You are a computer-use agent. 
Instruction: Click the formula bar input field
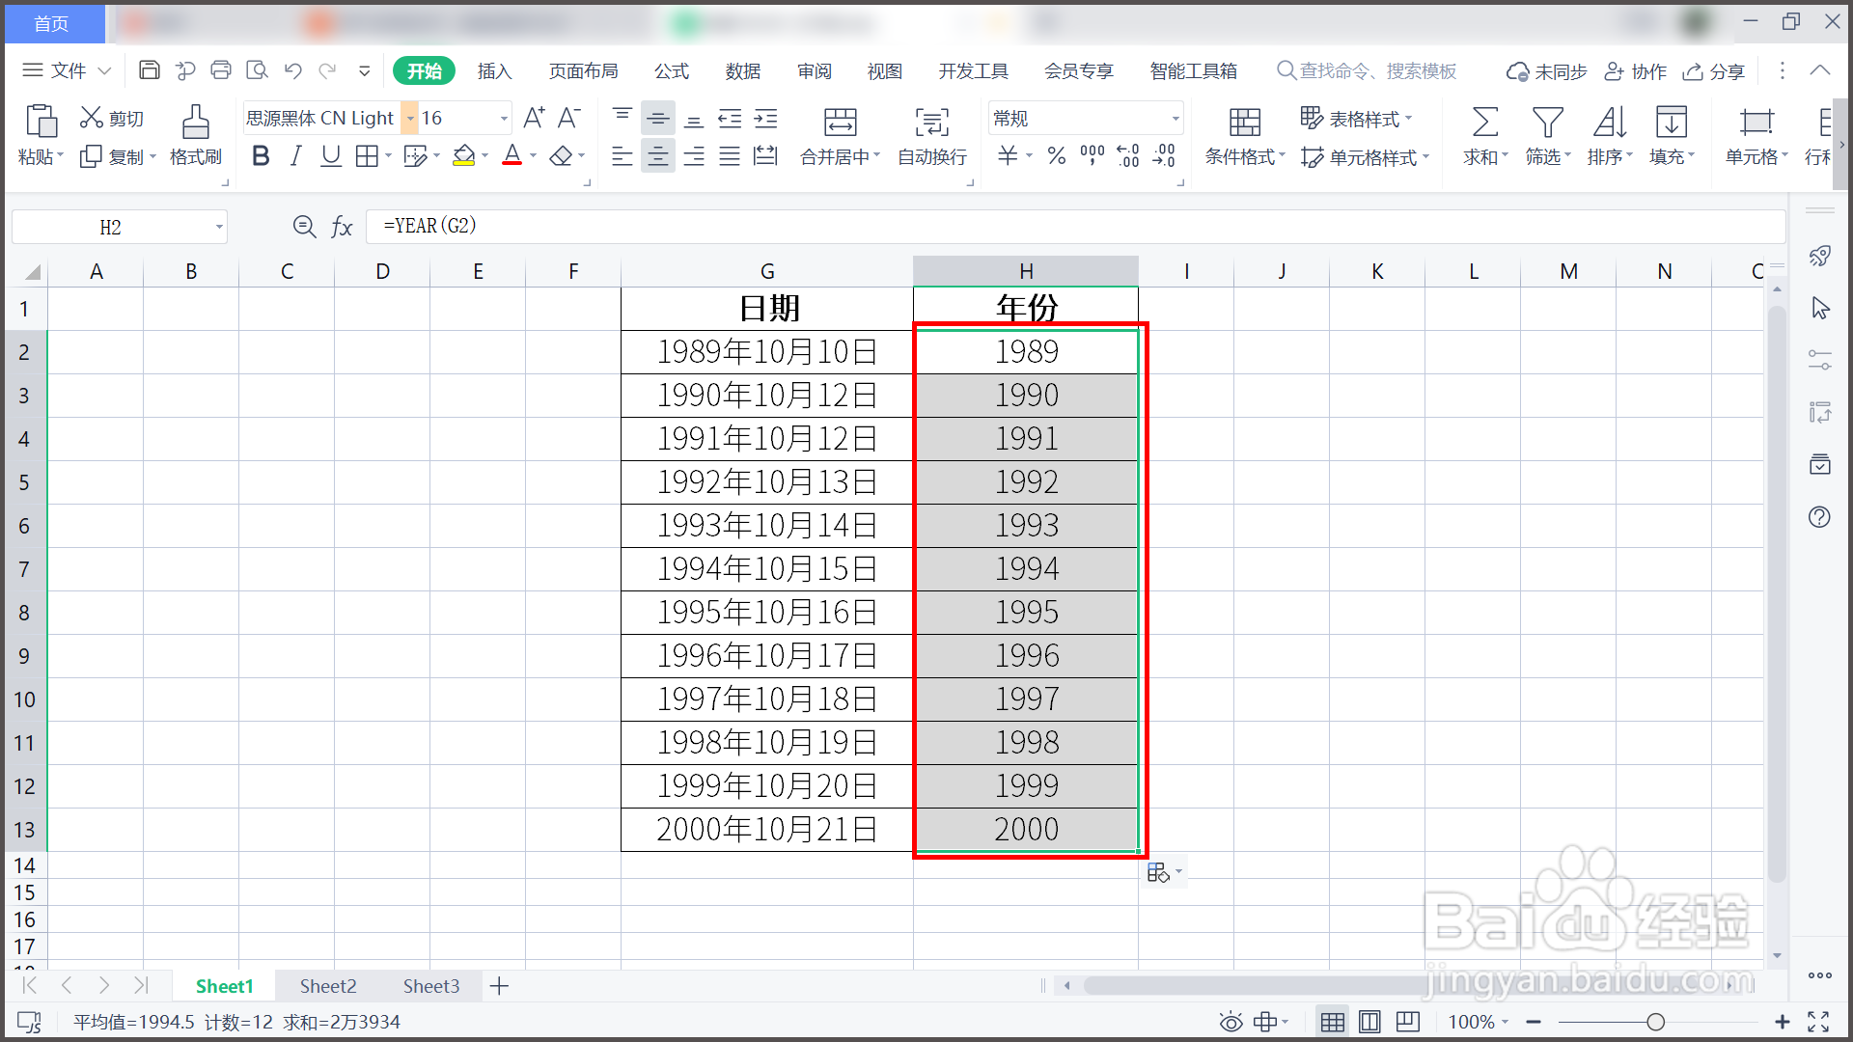pos(1076,227)
